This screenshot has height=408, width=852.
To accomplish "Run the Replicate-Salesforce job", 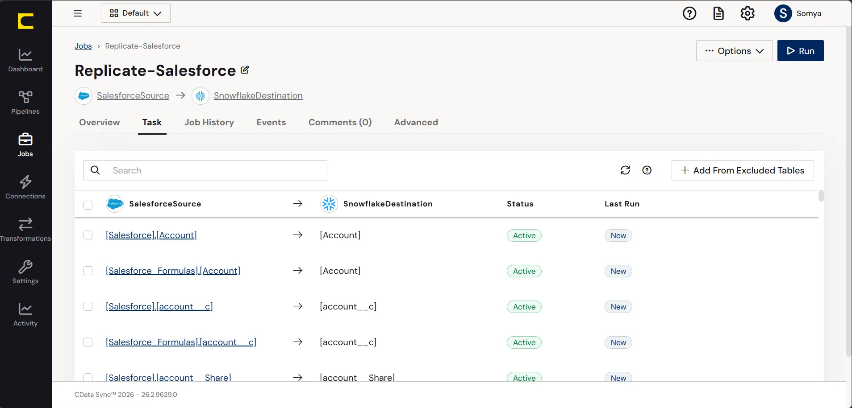I will (801, 51).
